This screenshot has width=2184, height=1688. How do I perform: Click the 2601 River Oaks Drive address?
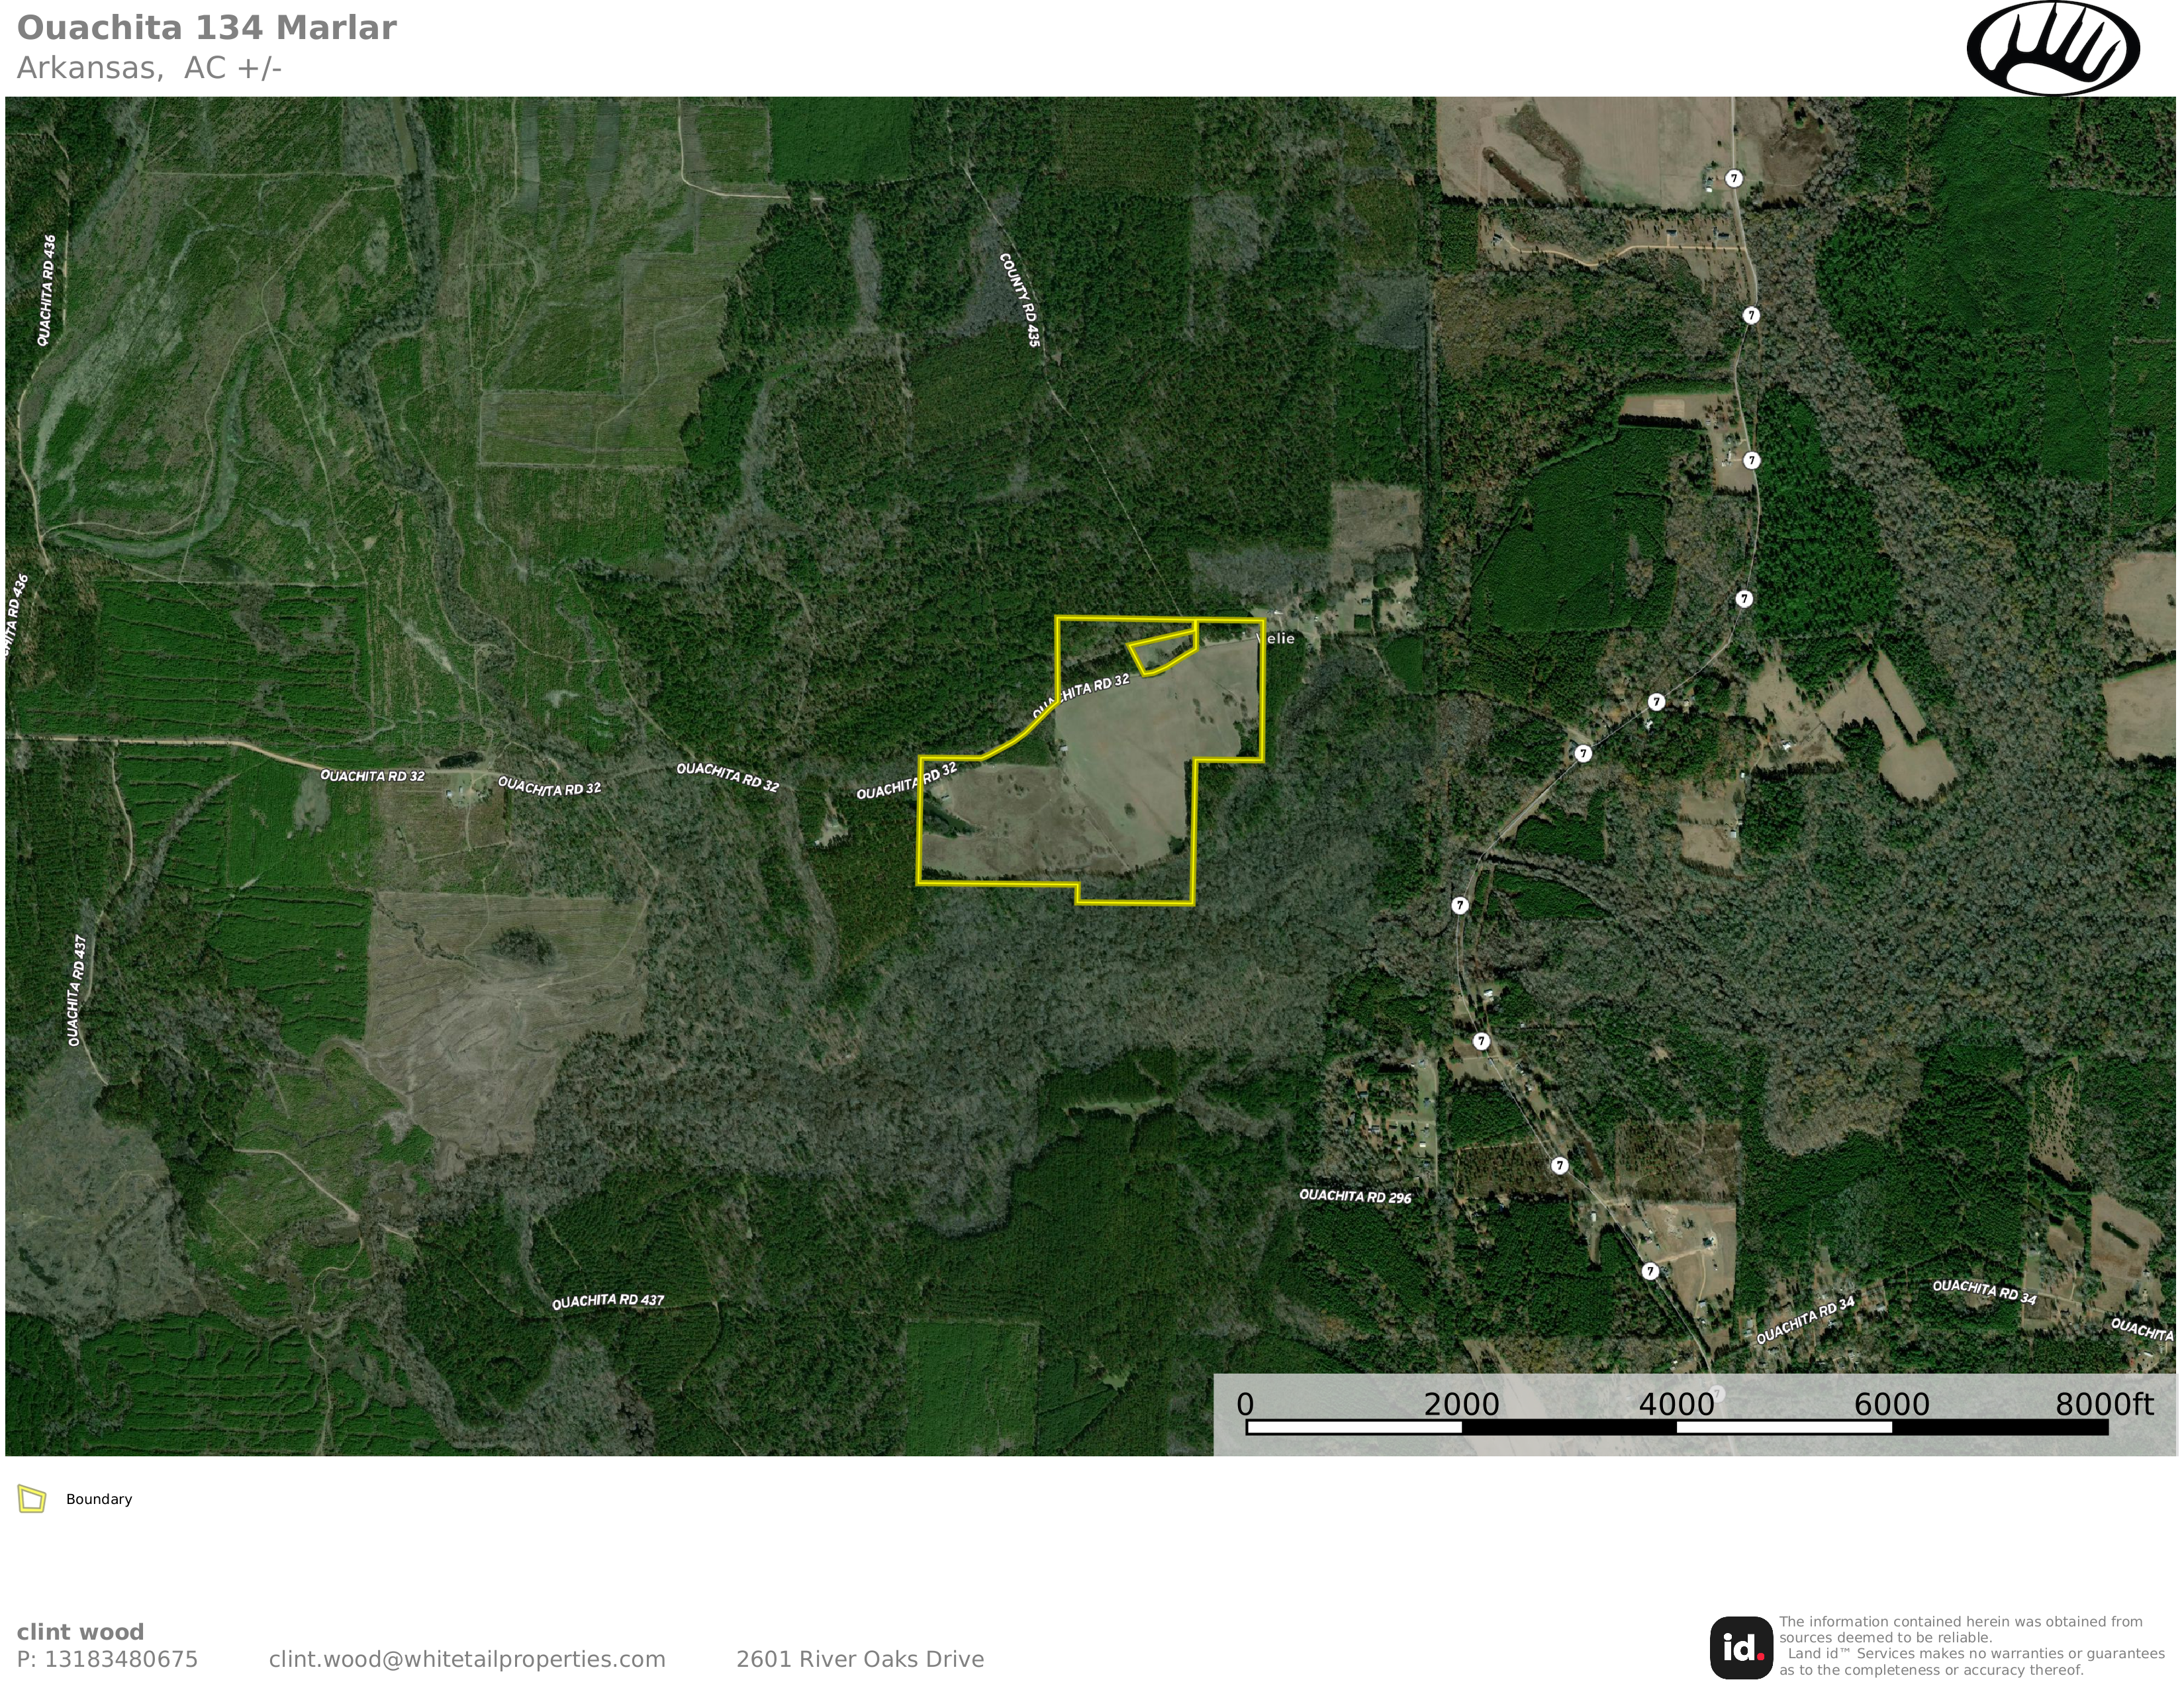pos(860,1659)
